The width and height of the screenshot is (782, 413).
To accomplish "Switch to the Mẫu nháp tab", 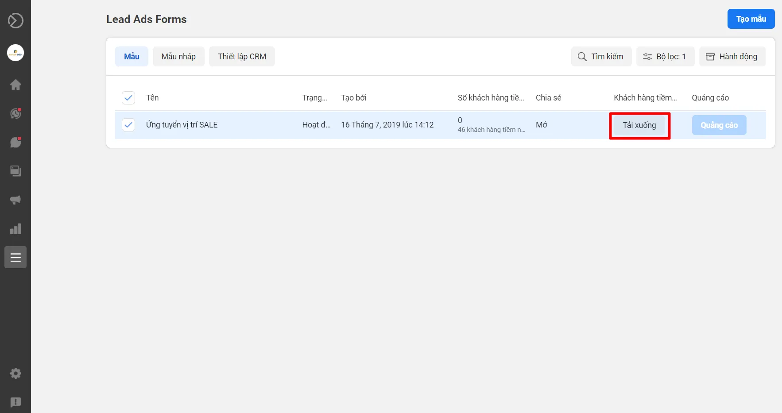I will 178,57.
